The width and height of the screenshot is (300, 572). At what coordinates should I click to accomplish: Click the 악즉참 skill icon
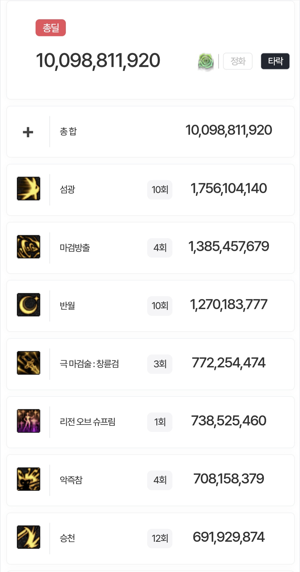[x=29, y=479]
